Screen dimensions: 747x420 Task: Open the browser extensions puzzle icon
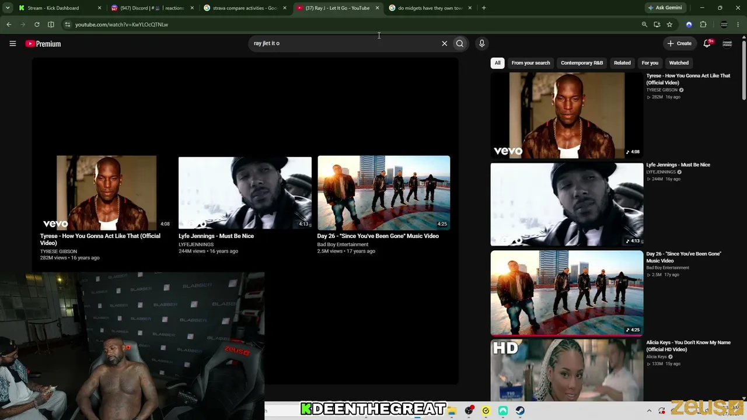pyautogui.click(x=703, y=24)
